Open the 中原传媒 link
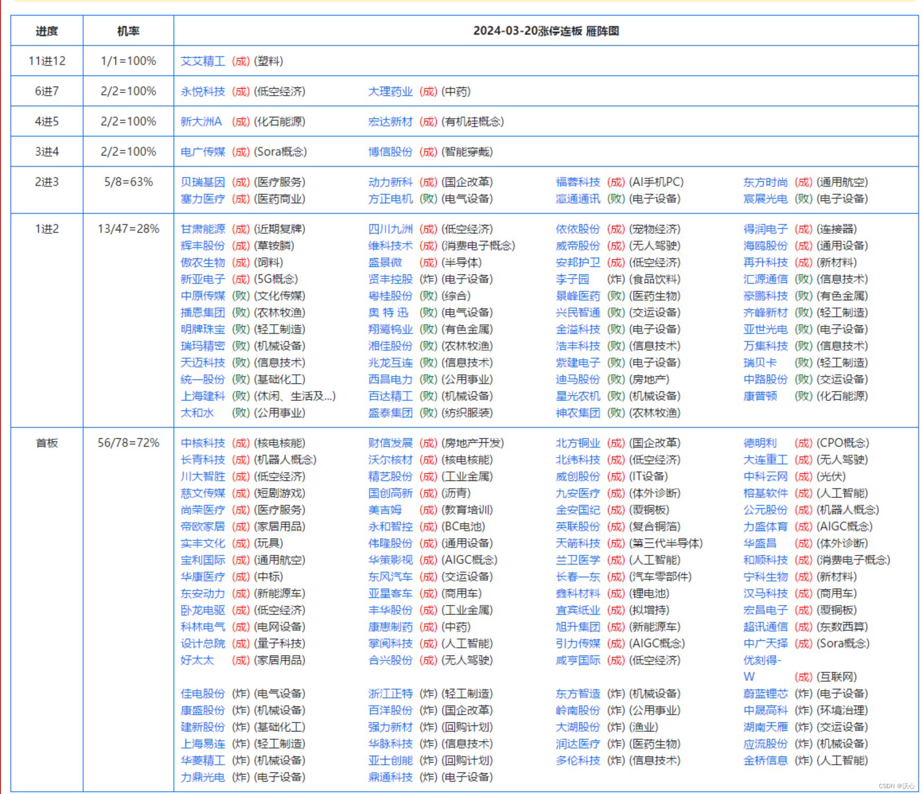 point(203,295)
